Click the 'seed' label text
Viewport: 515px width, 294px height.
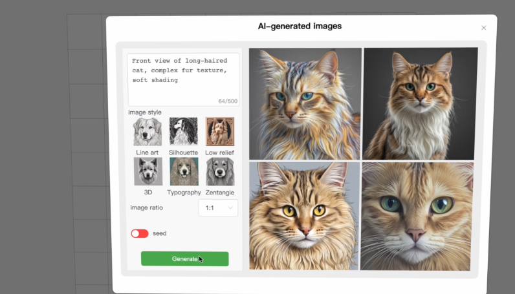coord(160,233)
